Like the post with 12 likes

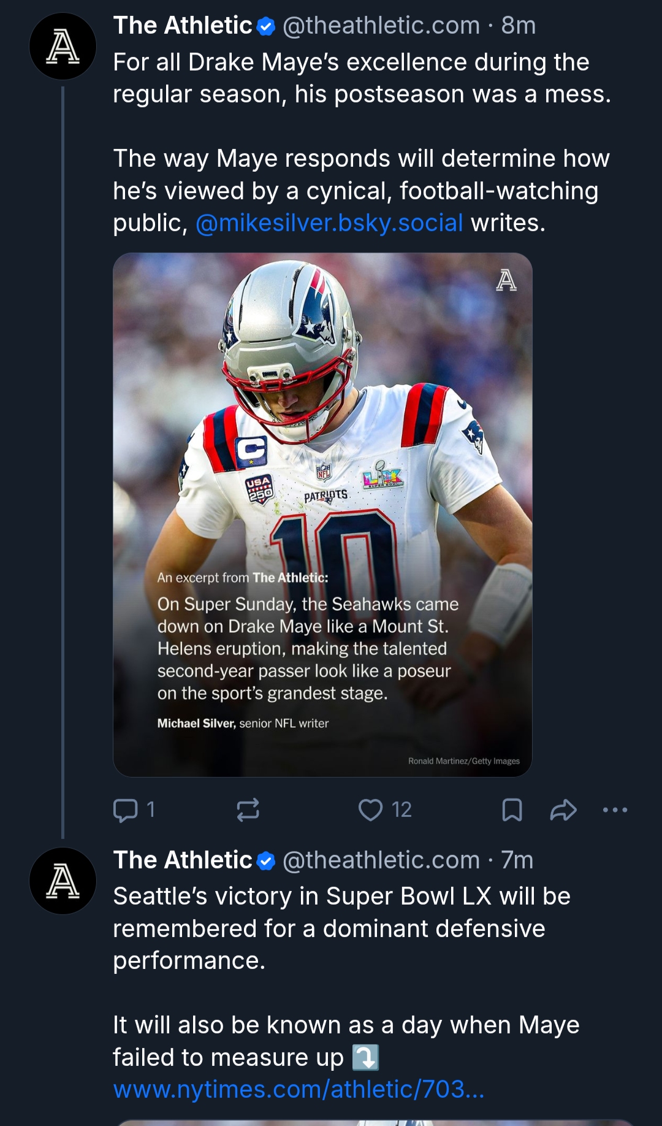click(370, 810)
